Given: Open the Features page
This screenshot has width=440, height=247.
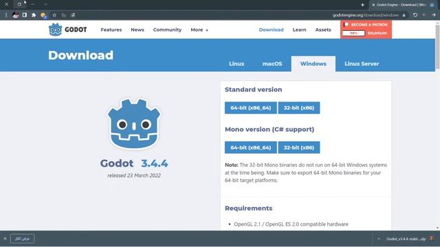Looking at the screenshot, I should coord(111,30).
